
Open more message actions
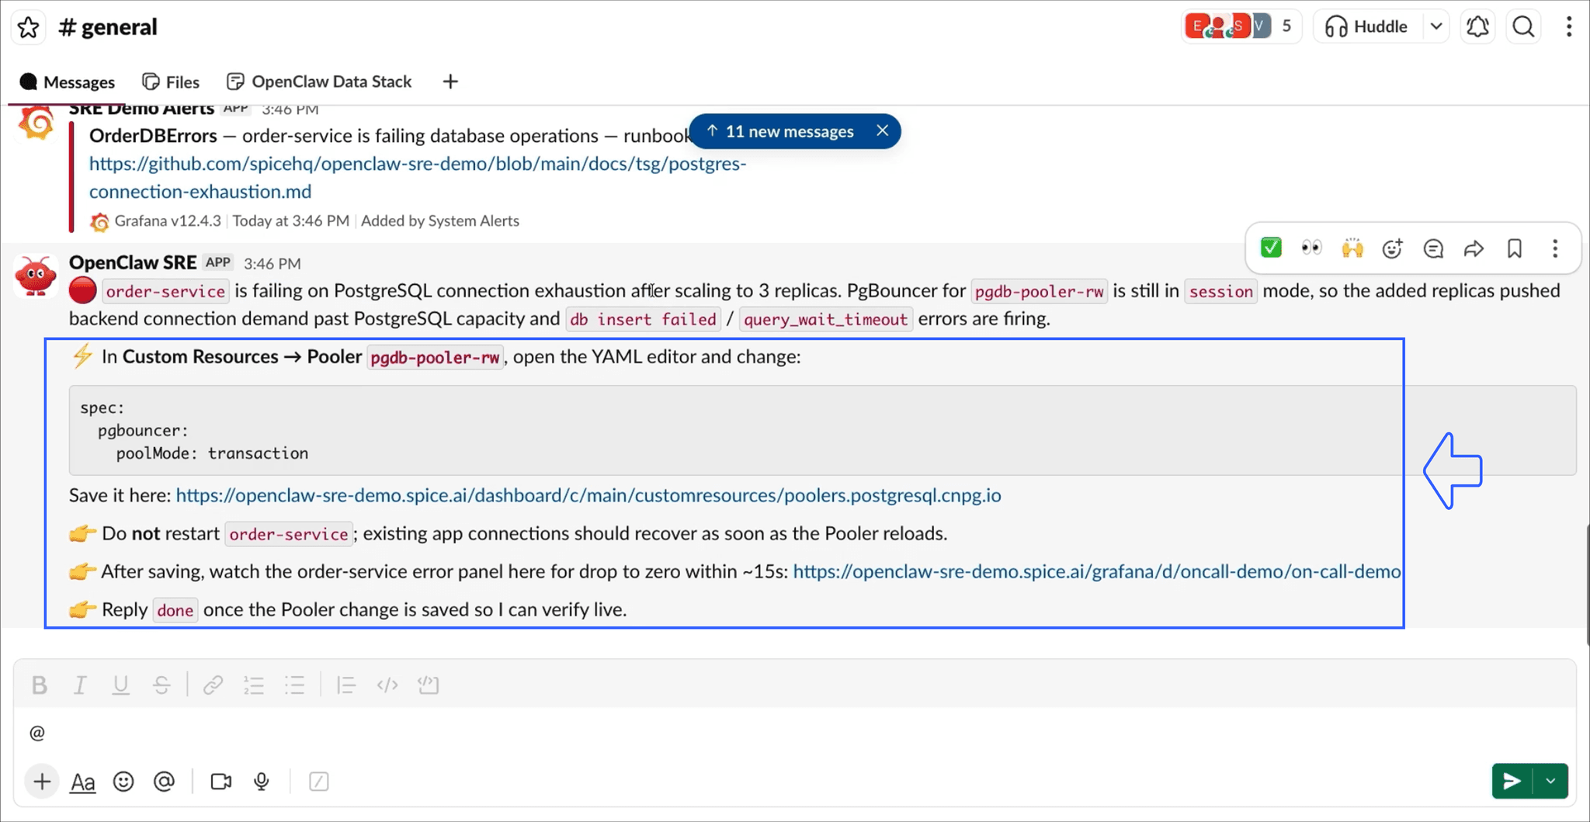(1555, 248)
